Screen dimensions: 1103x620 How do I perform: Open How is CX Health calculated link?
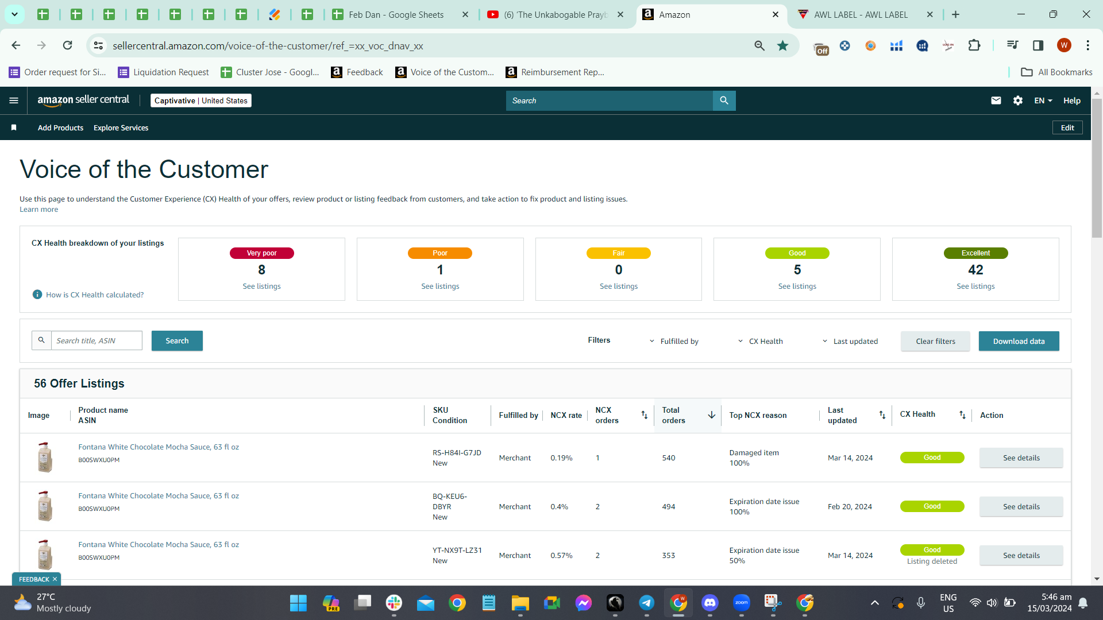point(95,295)
